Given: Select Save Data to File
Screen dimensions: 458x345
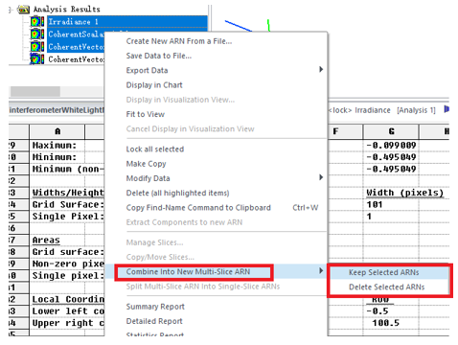Looking at the screenshot, I should 159,56.
